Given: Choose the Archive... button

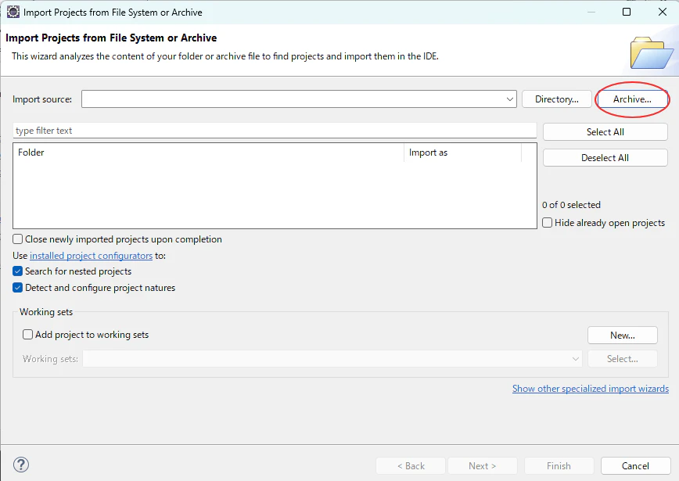Looking at the screenshot, I should click(x=632, y=99).
